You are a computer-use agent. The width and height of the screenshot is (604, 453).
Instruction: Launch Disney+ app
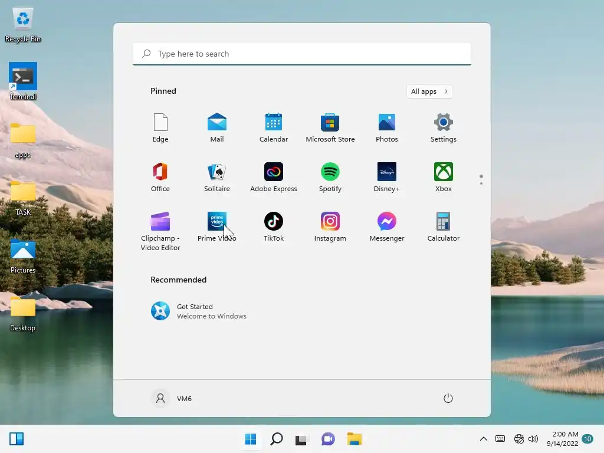(x=387, y=178)
